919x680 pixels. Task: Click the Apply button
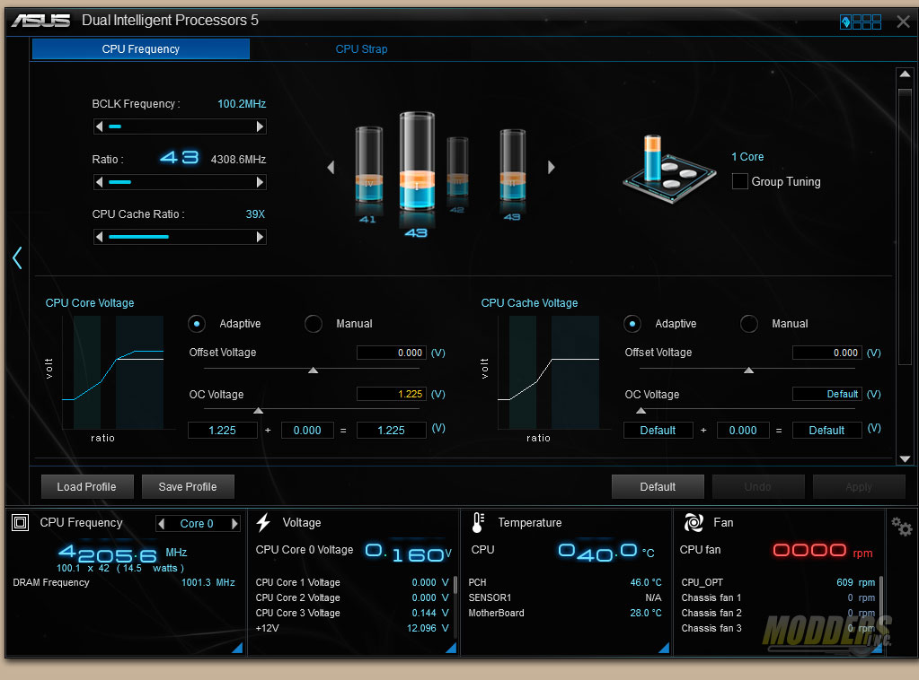pyautogui.click(x=859, y=487)
